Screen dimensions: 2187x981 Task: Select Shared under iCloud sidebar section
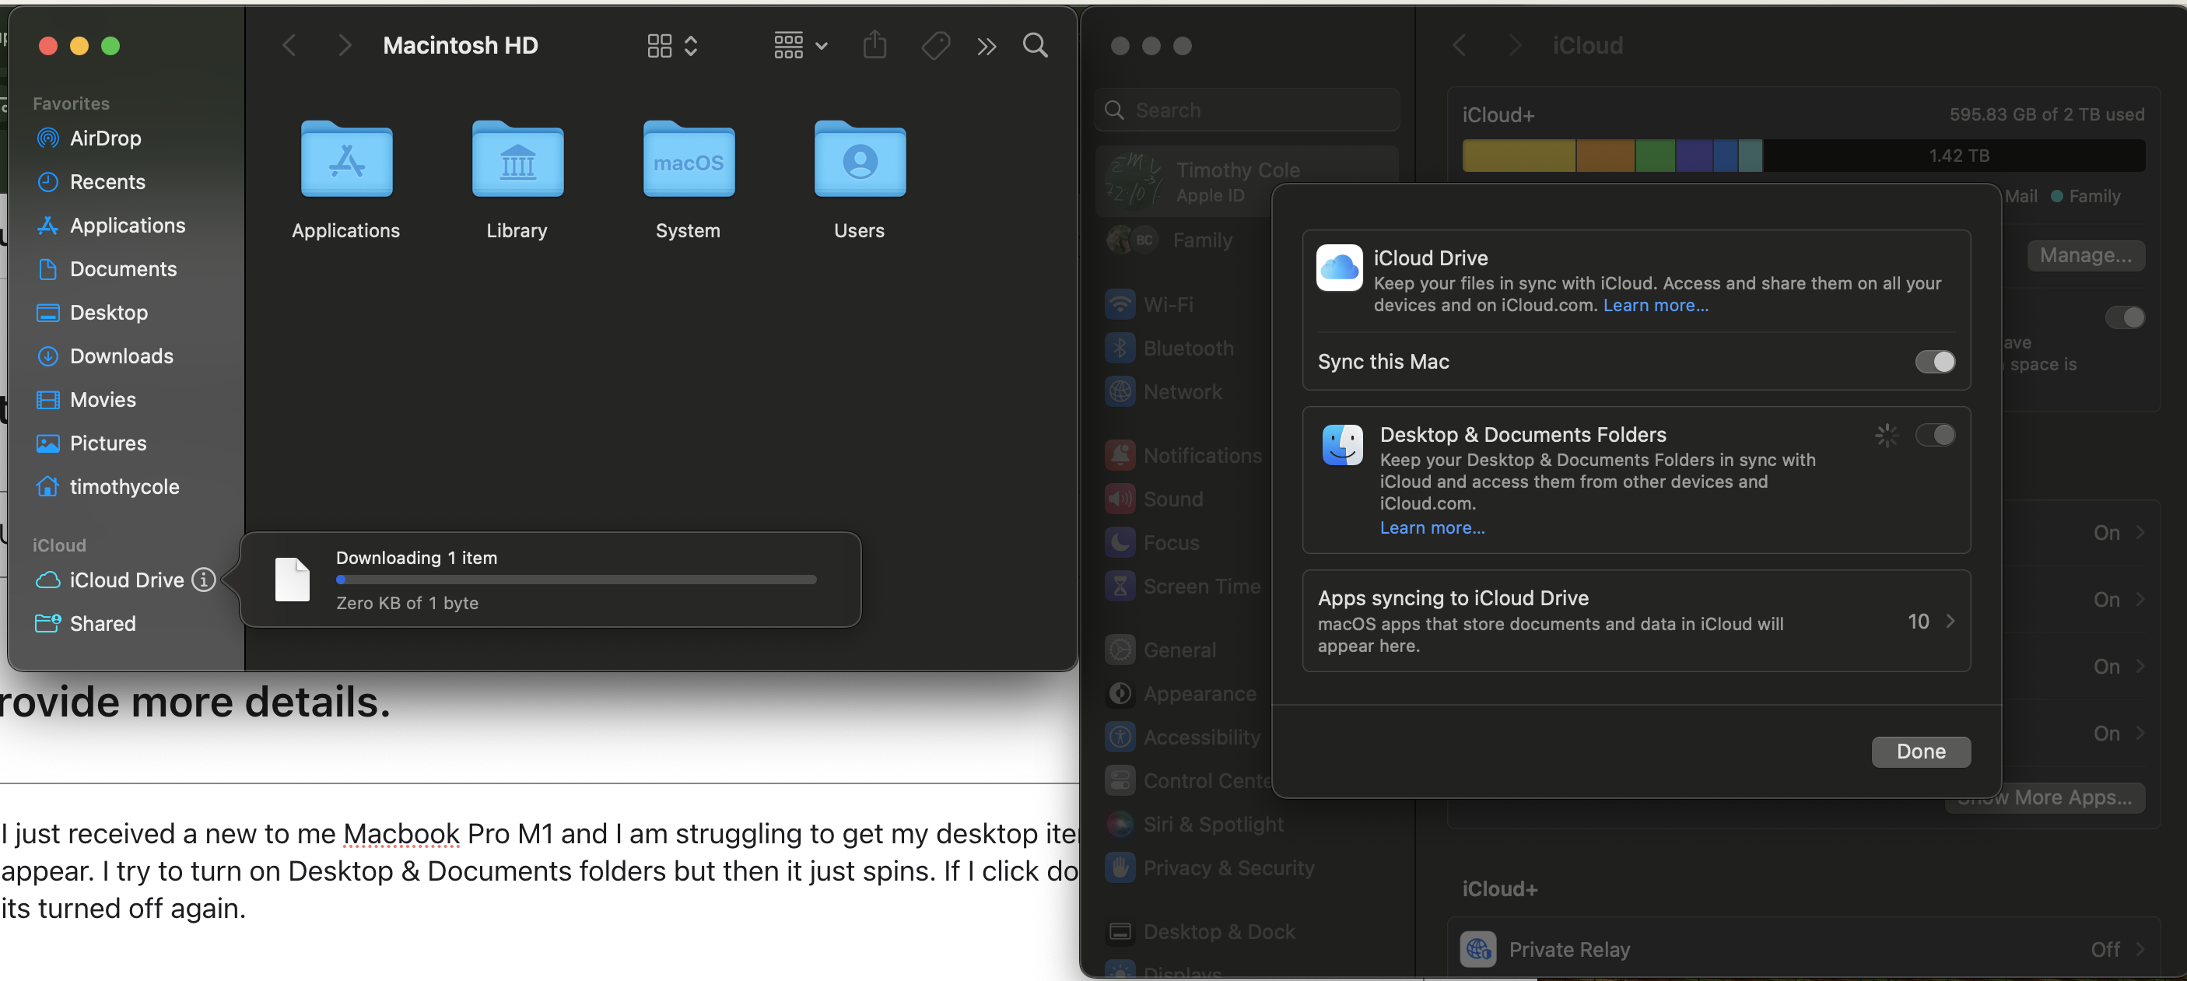[x=103, y=624]
